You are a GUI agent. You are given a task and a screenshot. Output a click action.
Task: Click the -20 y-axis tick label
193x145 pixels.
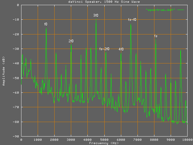pyautogui.click(x=16, y=34)
